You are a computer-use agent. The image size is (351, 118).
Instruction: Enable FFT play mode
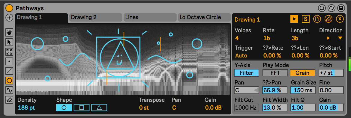tap(275, 73)
